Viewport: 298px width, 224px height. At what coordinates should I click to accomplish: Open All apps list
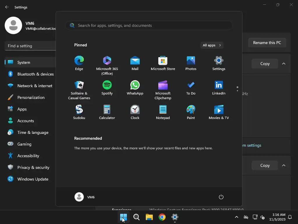212,45
